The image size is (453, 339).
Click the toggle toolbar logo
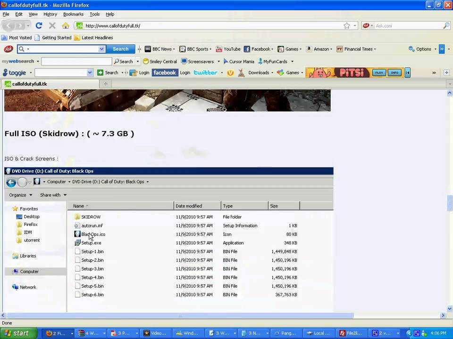pos(15,73)
